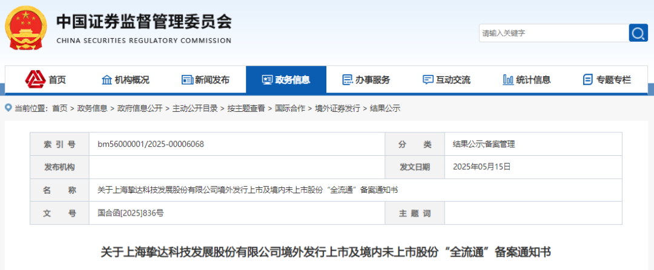Go to 首页 in the breadcrumb
The image size is (654, 270).
tap(59, 109)
